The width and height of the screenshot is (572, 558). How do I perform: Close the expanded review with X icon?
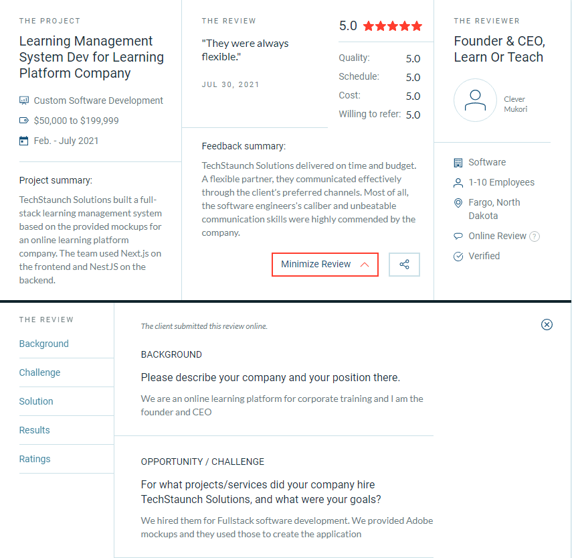coord(547,325)
